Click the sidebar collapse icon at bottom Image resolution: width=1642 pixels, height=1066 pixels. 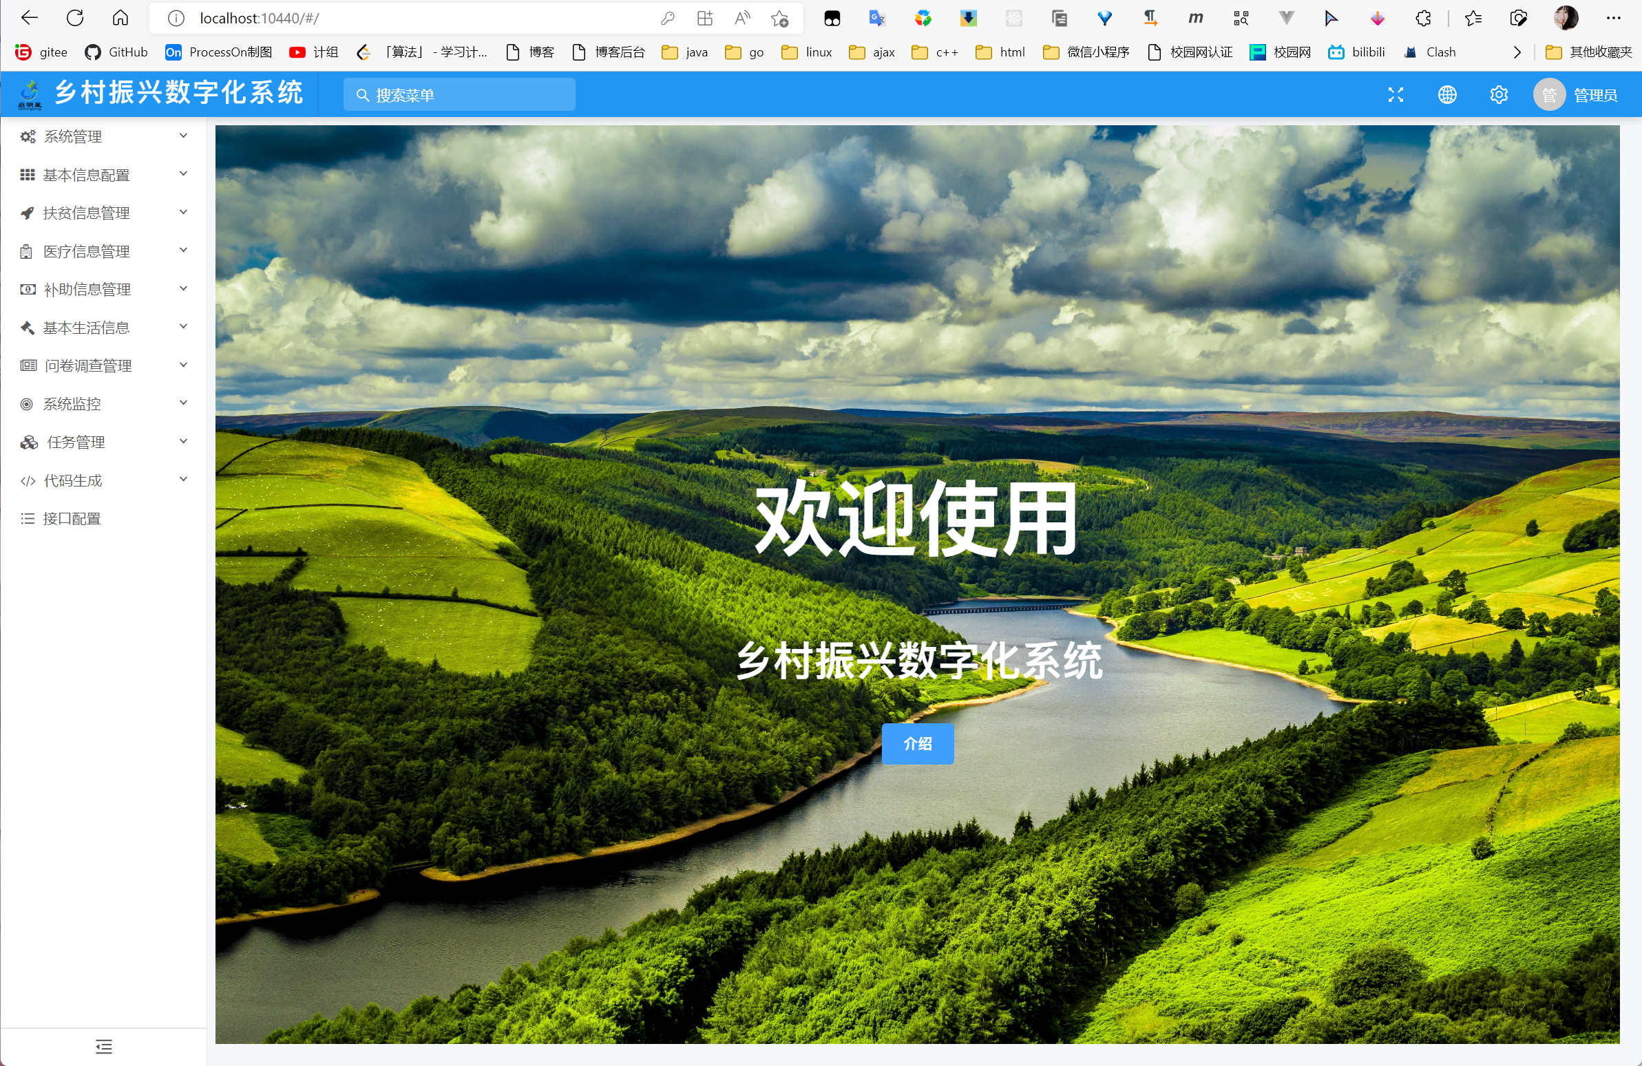click(103, 1046)
